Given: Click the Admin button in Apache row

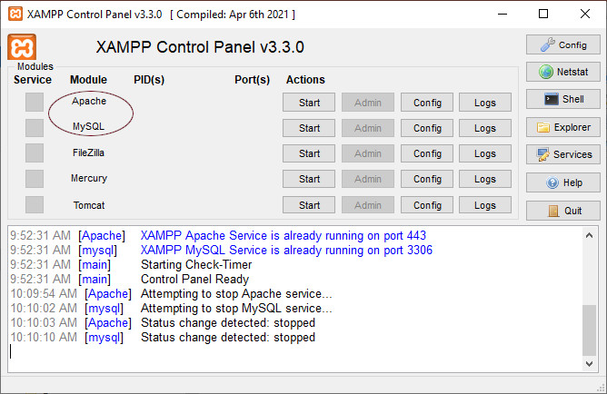Looking at the screenshot, I should click(x=368, y=103).
